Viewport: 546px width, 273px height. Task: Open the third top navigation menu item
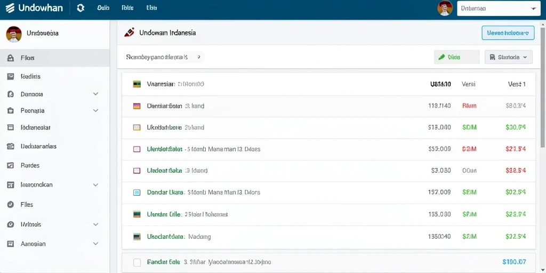coord(151,8)
